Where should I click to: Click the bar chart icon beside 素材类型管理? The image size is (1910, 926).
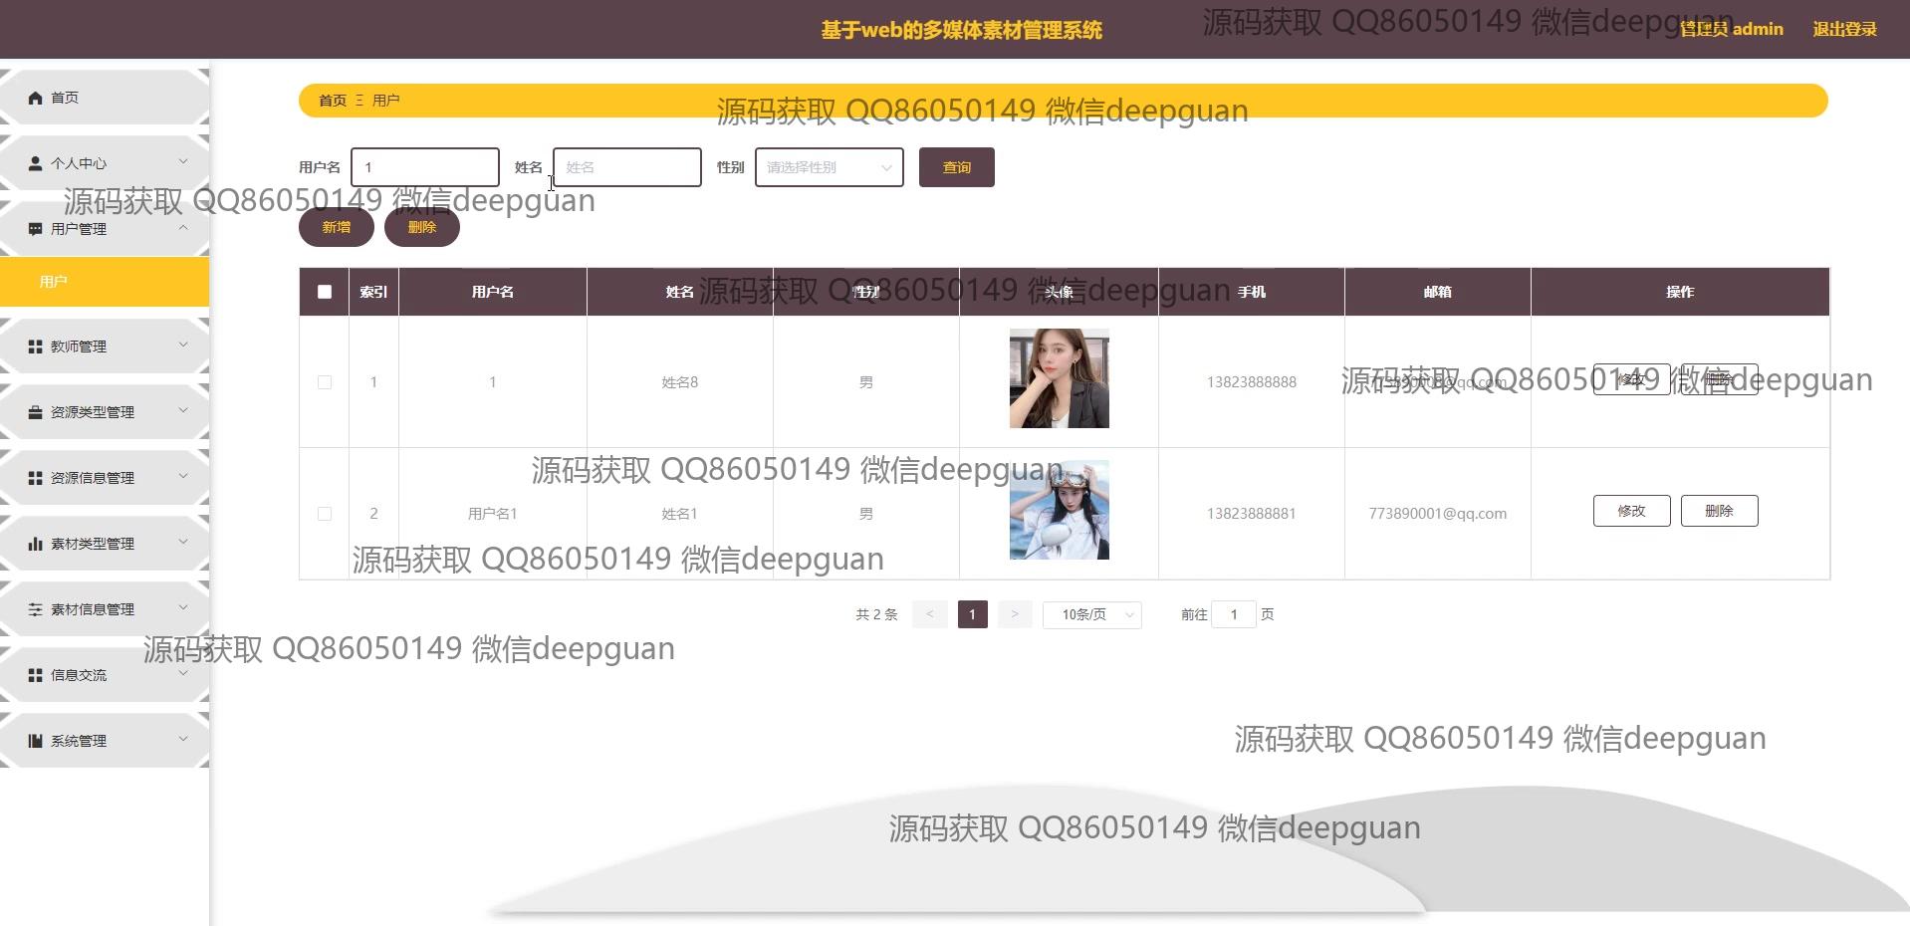pyautogui.click(x=36, y=544)
